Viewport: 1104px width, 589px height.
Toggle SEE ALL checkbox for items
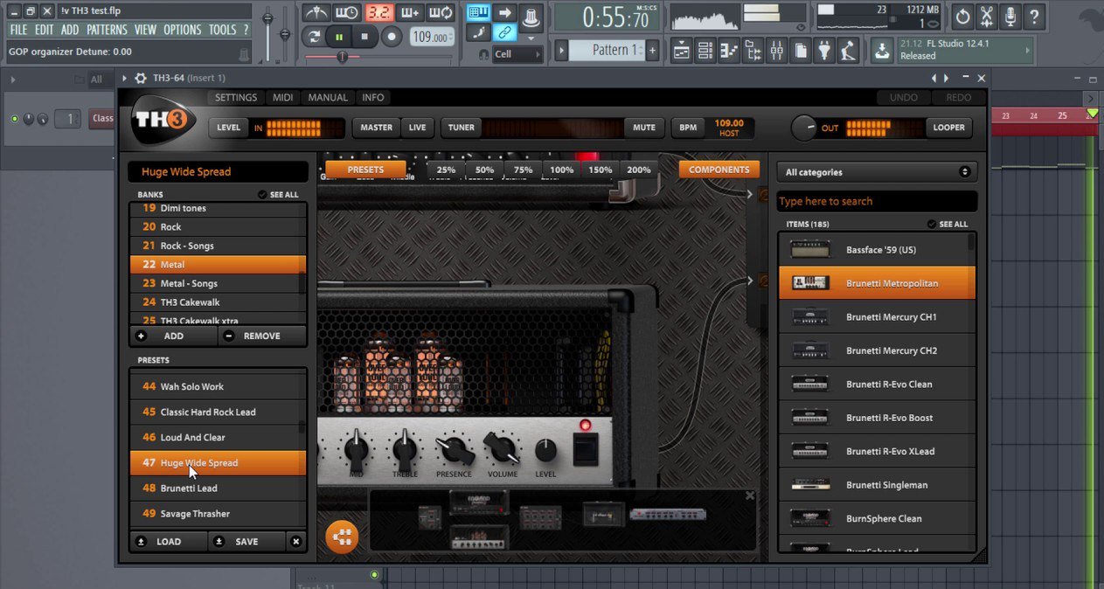click(932, 225)
